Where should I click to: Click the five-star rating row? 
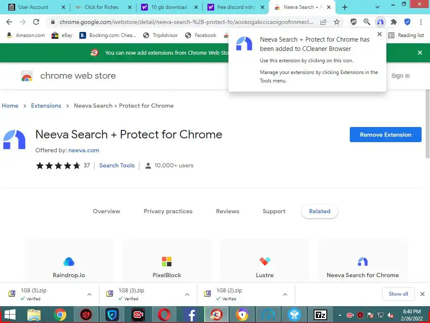point(58,165)
